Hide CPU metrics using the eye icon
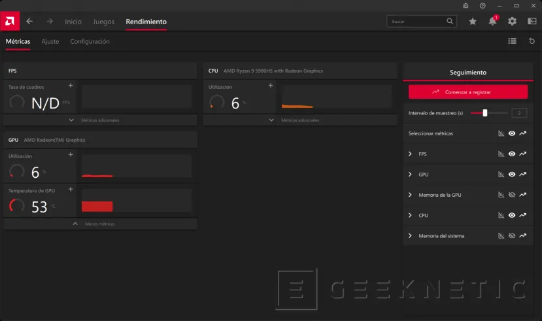The width and height of the screenshot is (542, 321). tap(512, 215)
